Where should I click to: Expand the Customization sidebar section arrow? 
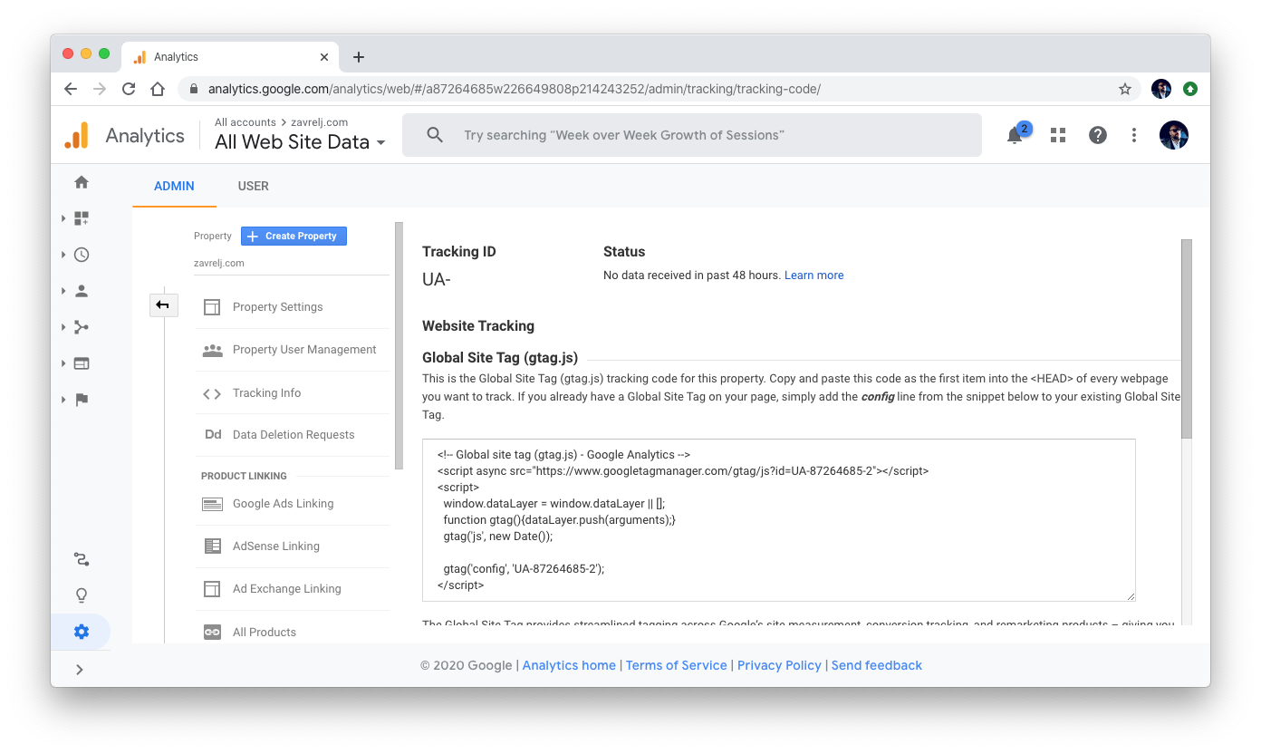(x=63, y=218)
